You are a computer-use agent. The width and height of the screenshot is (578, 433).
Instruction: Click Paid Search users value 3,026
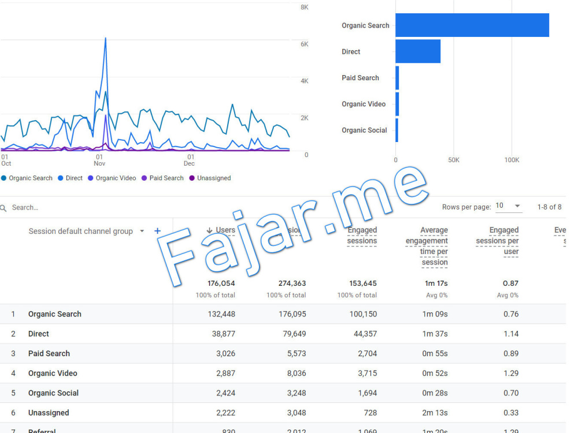tap(225, 353)
